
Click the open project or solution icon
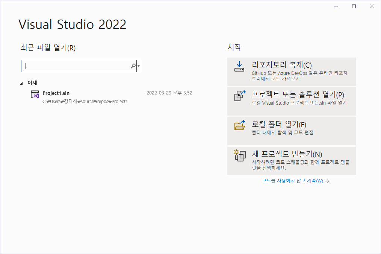pyautogui.click(x=240, y=96)
